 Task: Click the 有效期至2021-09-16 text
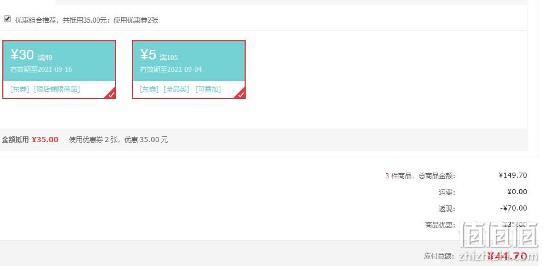tap(41, 69)
